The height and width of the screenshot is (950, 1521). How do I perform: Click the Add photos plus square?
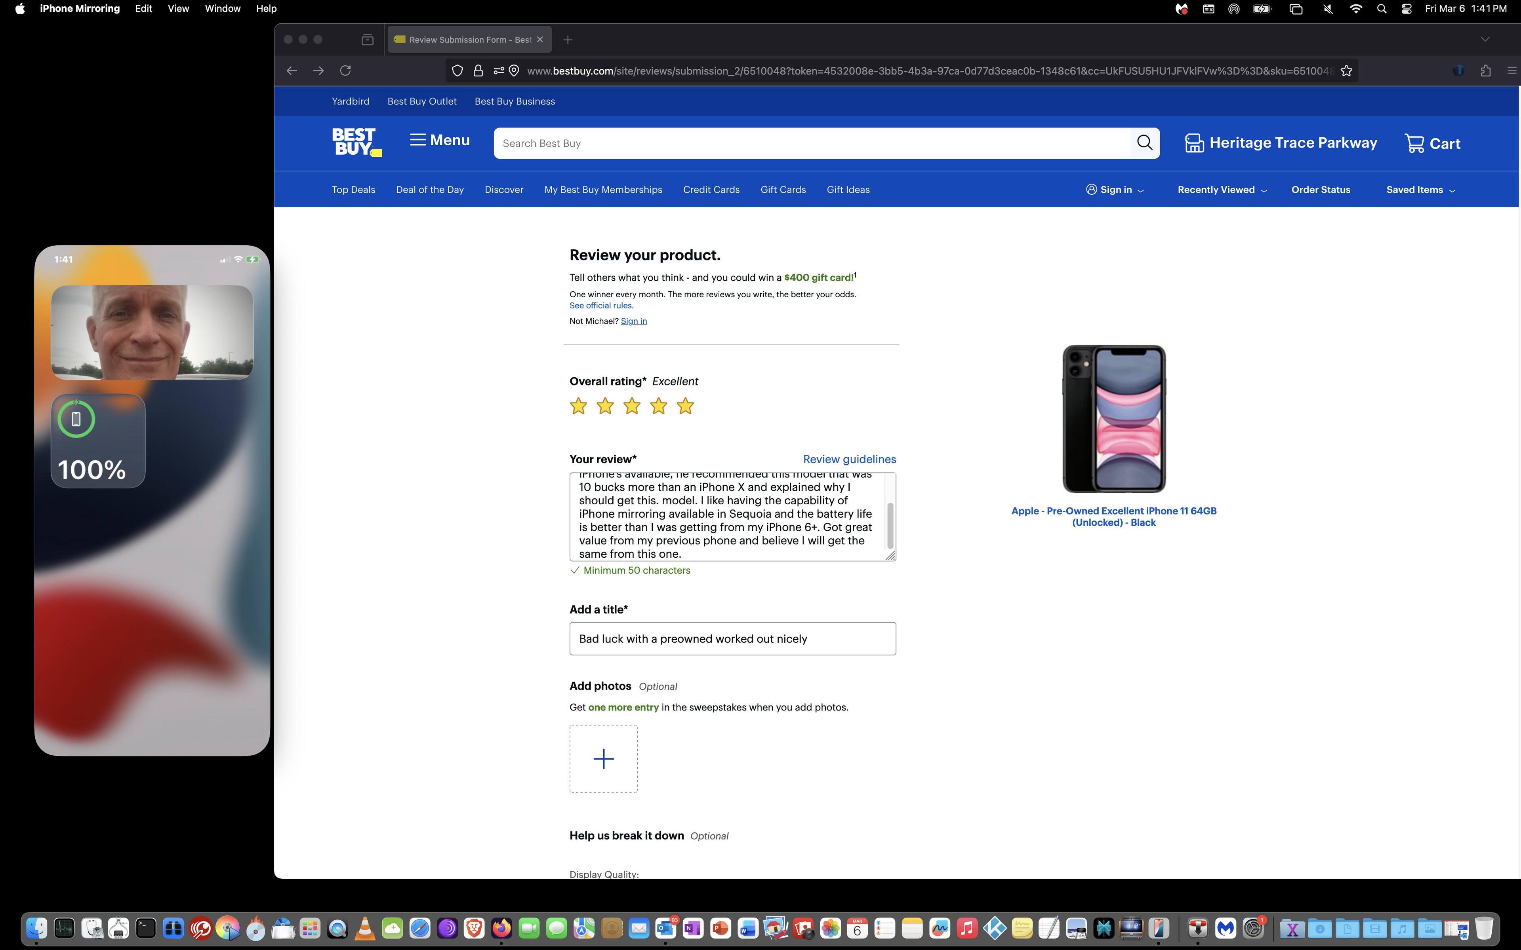click(603, 758)
